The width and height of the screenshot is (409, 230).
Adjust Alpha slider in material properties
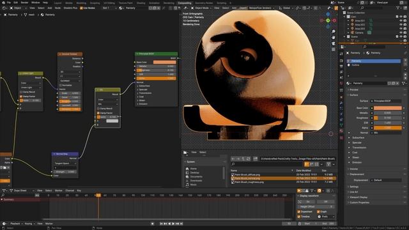[x=388, y=128]
